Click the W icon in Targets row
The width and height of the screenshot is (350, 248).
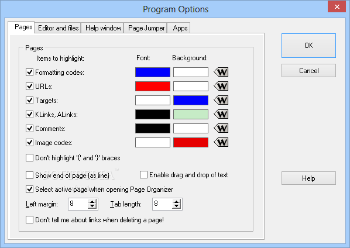(221, 100)
